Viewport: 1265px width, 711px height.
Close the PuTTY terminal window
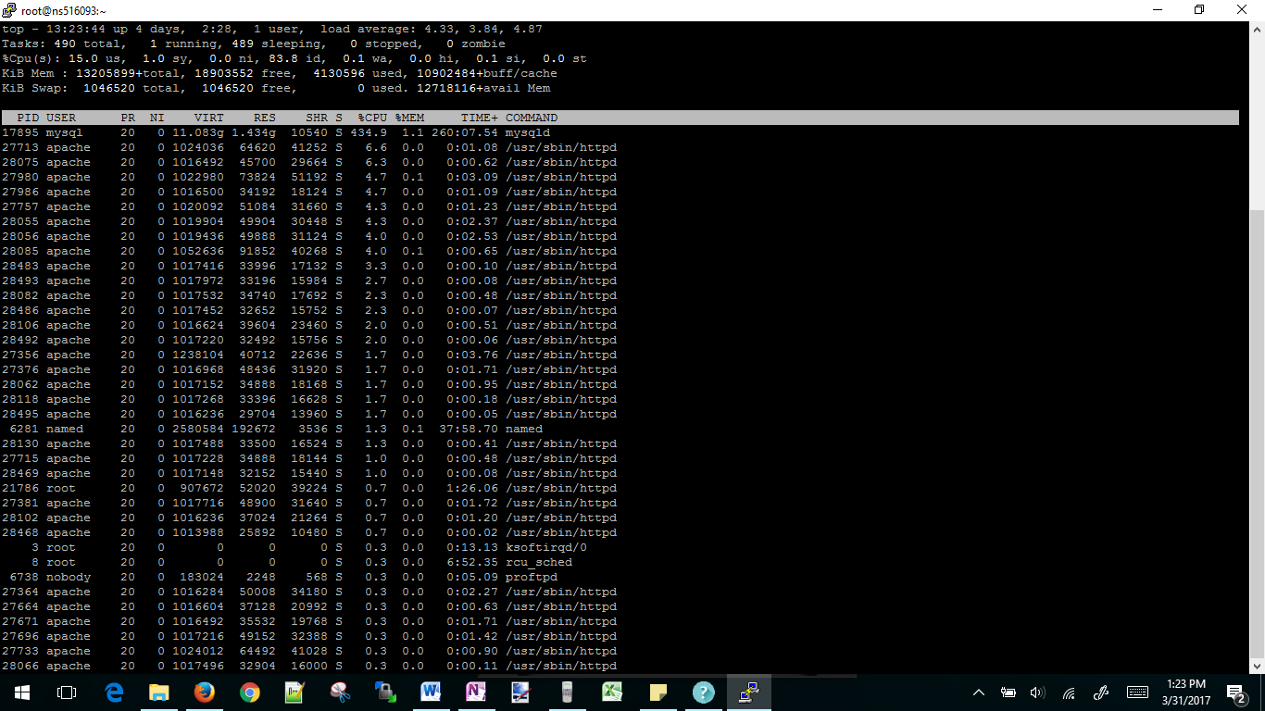1243,10
